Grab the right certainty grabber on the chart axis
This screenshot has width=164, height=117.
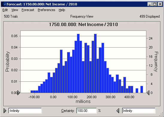pos(148,93)
